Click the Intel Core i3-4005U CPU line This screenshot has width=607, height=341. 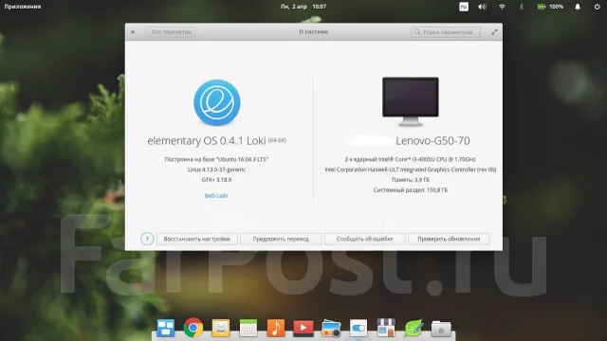411,159
